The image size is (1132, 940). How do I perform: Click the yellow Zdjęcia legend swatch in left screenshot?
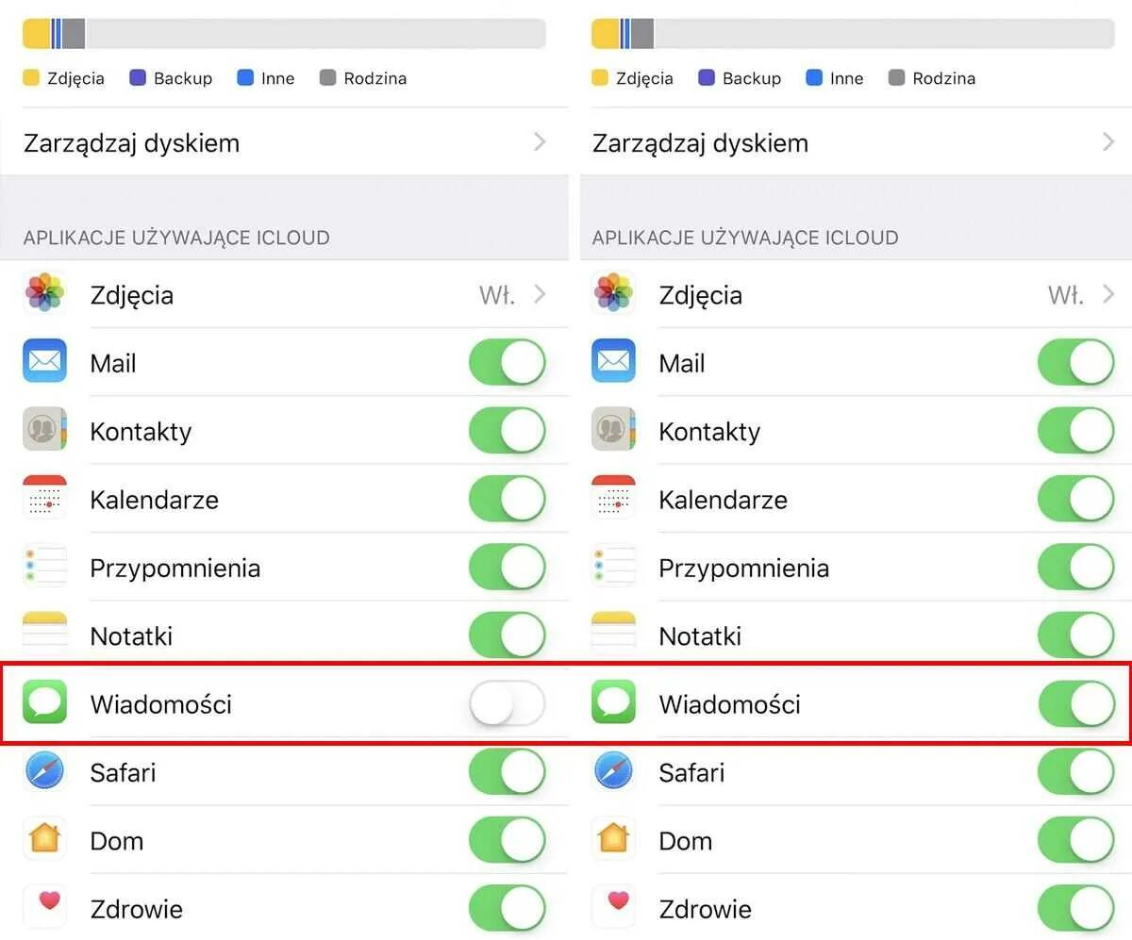31,77
